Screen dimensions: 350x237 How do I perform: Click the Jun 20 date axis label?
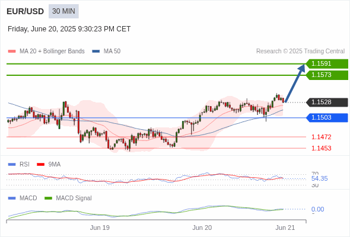tap(202, 228)
